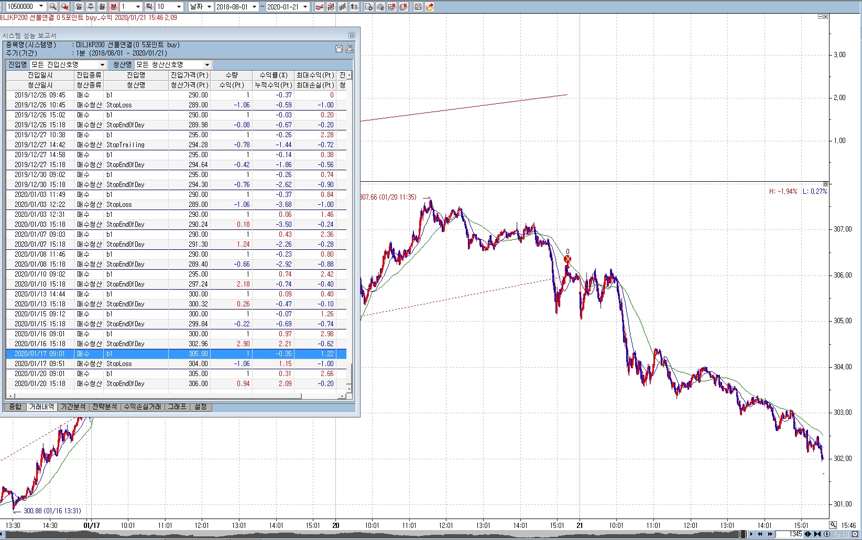Switch chart period to 일 (daily)
Image resolution: width=862 pixels, height=540 pixels.
(x=79, y=7)
